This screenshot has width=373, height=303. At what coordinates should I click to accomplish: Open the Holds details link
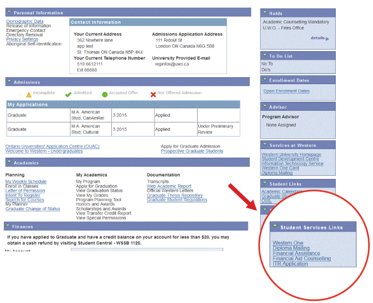pyautogui.click(x=318, y=38)
